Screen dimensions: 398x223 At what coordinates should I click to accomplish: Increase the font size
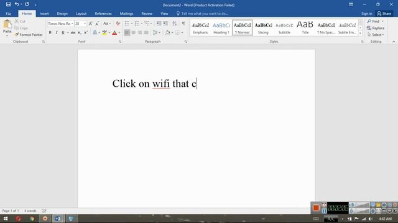(90, 24)
